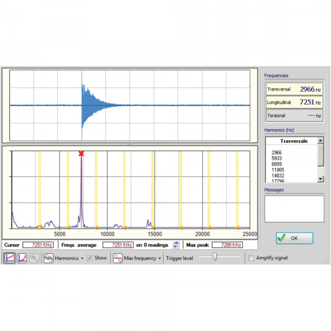
Task: Uncheck the Show checkbox
Action: pos(89,258)
